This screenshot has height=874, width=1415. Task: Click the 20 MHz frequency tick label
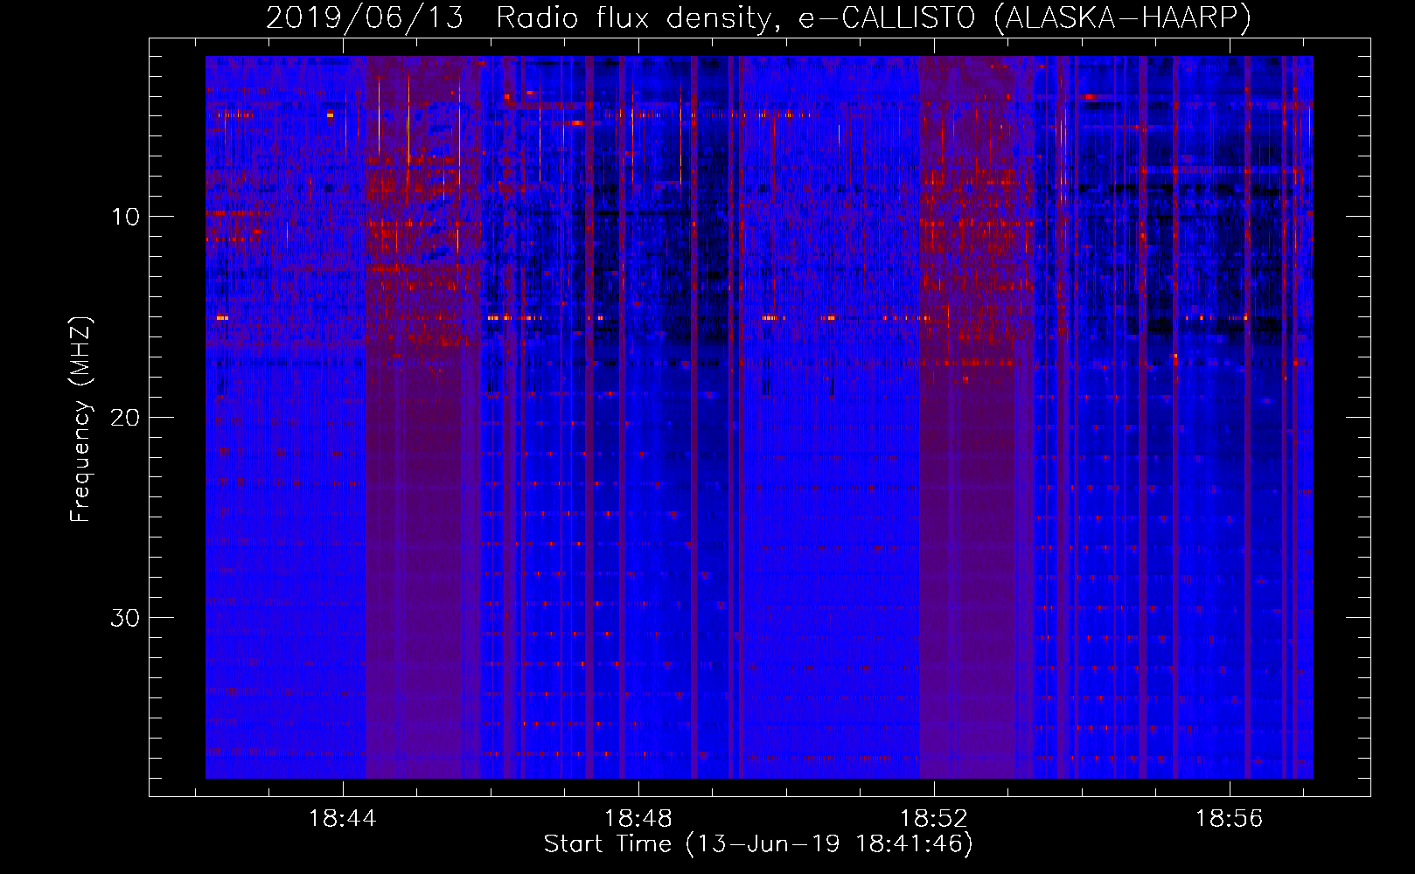click(x=125, y=417)
